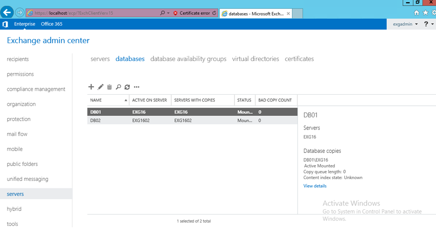
Task: Open browser Favorites star icon
Action: [425, 13]
